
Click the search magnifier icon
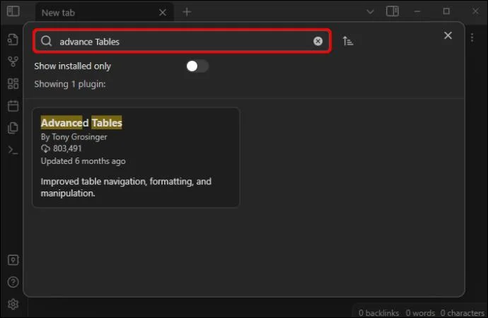47,41
